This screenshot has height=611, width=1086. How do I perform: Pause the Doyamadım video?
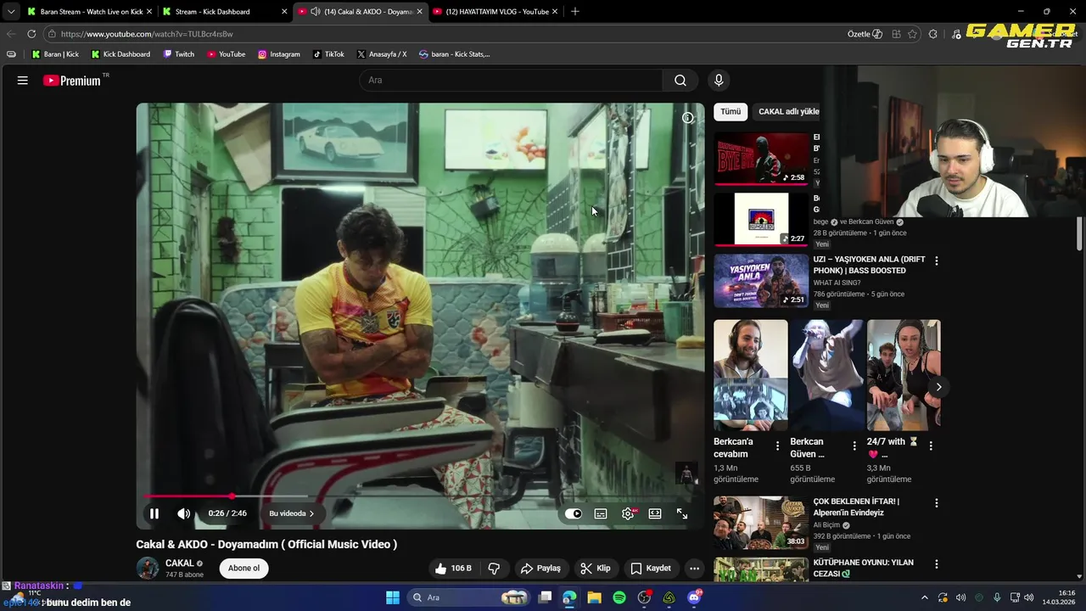tap(154, 513)
